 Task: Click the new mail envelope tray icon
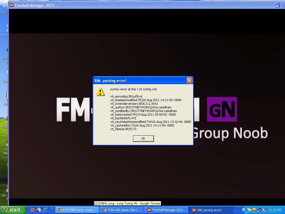[249, 210]
